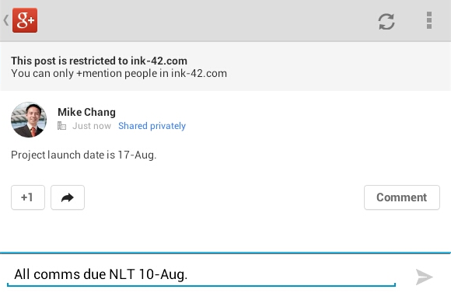Tap the back chevron beside the Google+ logo
The width and height of the screenshot is (451, 293).
[x=5, y=20]
